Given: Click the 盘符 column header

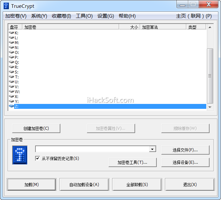Looking at the screenshot, I should coord(15,27).
